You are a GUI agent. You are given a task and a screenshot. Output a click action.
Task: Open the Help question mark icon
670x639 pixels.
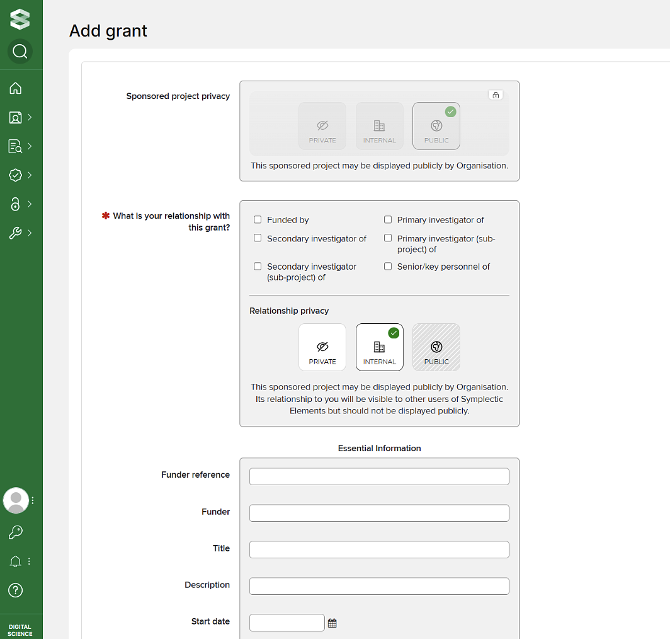[16, 590]
